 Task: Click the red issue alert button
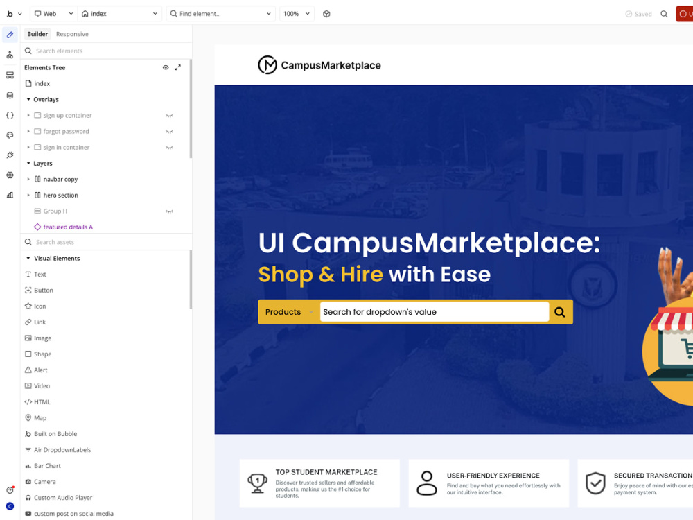coord(685,14)
